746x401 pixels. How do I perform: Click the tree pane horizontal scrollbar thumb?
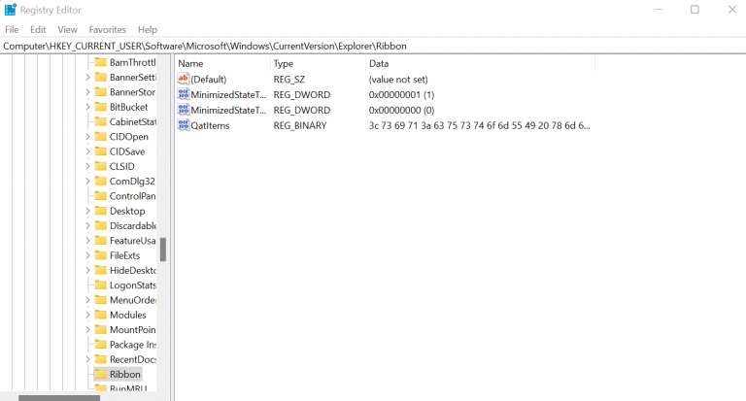click(x=59, y=398)
